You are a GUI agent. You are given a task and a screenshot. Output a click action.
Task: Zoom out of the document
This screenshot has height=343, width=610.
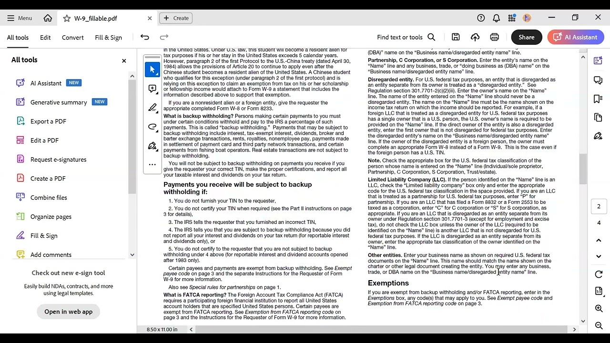pyautogui.click(x=599, y=326)
